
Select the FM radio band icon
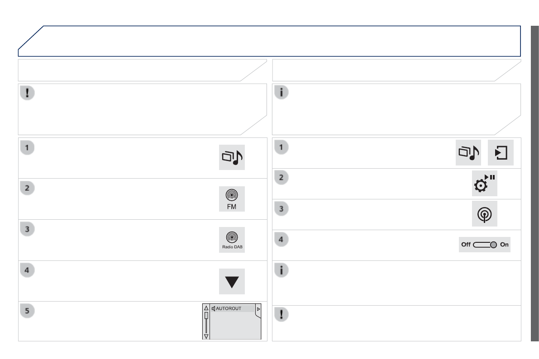click(232, 198)
